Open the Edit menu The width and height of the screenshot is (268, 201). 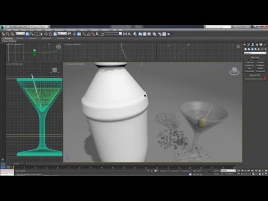9,30
